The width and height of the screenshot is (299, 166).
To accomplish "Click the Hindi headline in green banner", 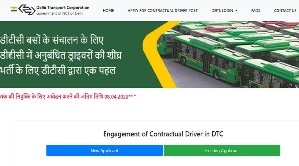I will (x=61, y=55).
